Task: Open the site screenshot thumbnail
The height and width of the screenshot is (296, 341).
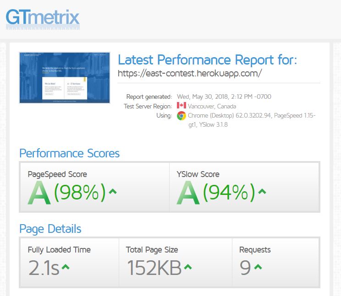Action: click(65, 78)
